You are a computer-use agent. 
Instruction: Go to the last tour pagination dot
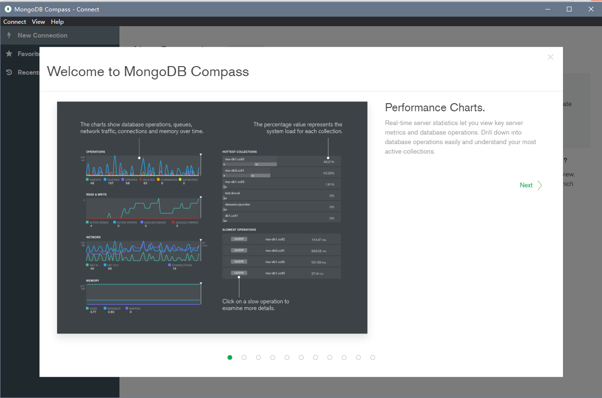[373, 358]
